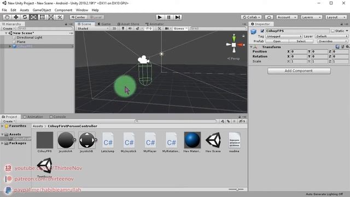This screenshot has width=350, height=197.
Task: Open the cloud services icon
Action: point(269,17)
